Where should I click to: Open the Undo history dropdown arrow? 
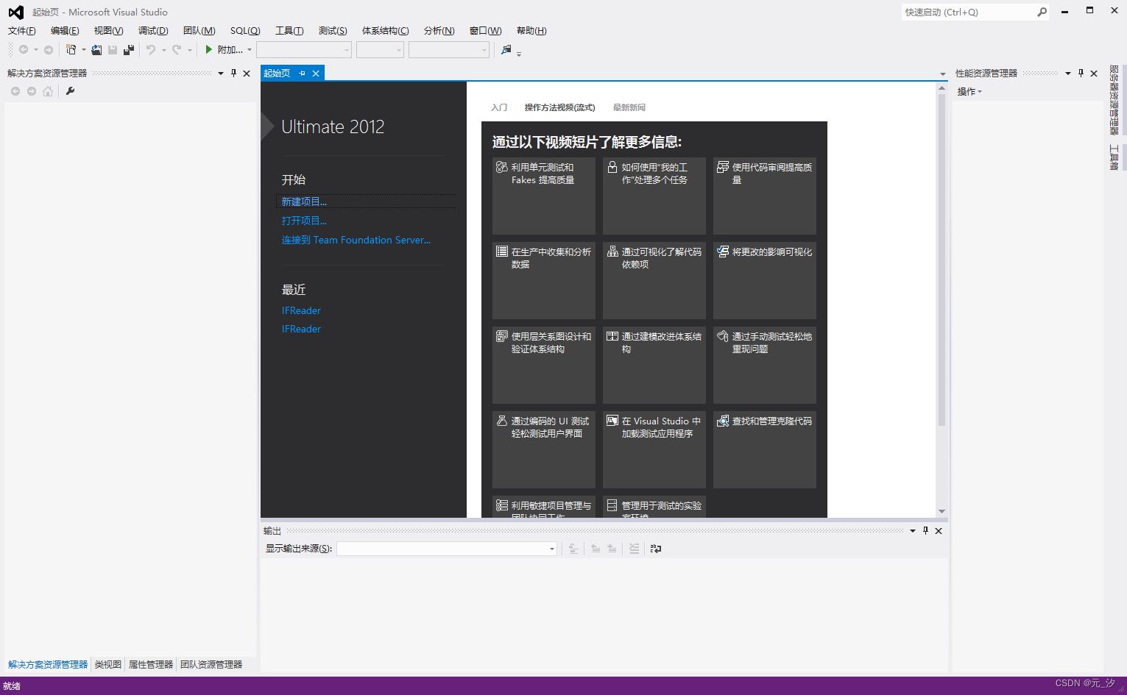point(163,50)
